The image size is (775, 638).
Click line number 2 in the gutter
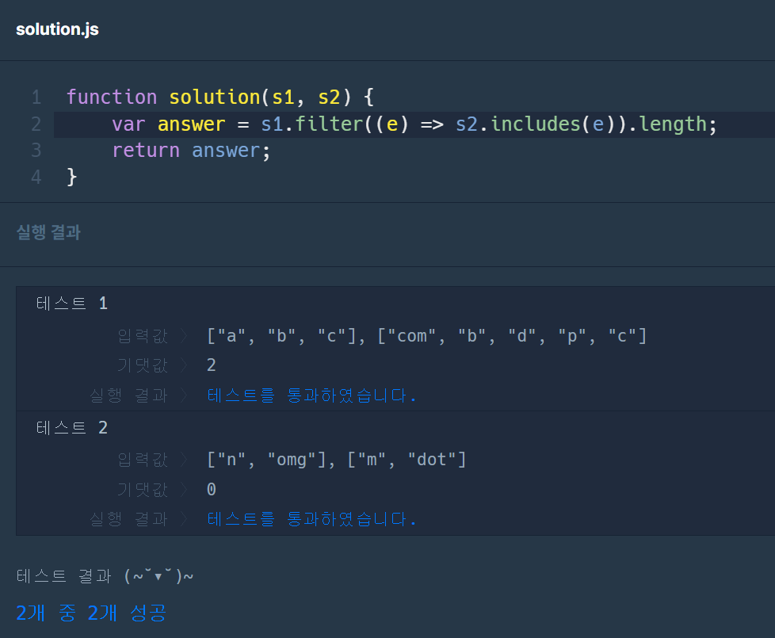point(36,124)
